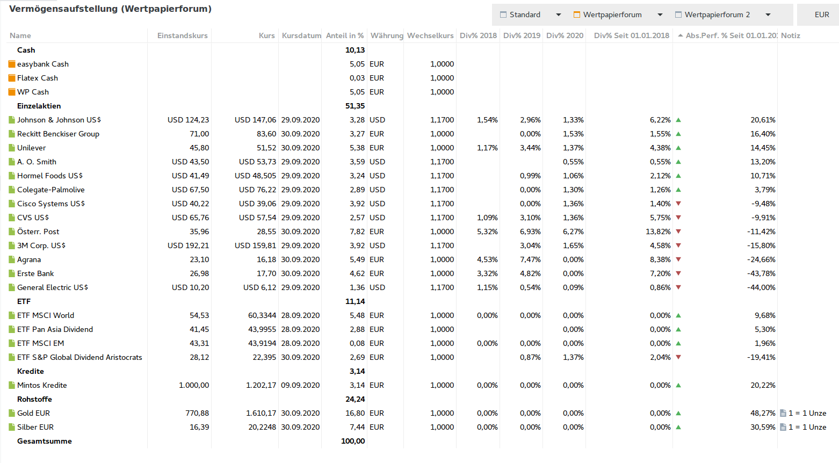Click the note text in Gold EUR row
The image size is (839, 463).
(807, 413)
